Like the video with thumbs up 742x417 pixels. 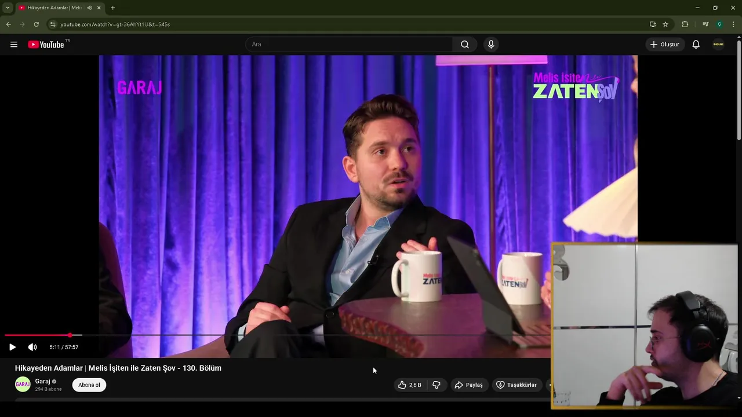click(x=409, y=385)
